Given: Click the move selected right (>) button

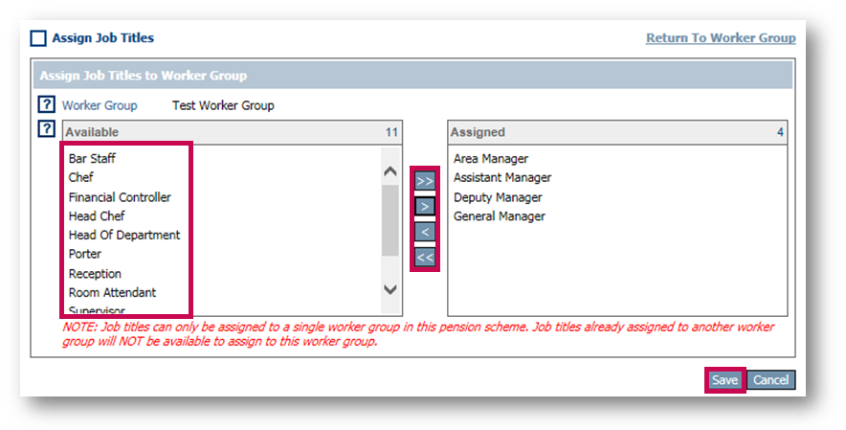Looking at the screenshot, I should click(x=425, y=206).
